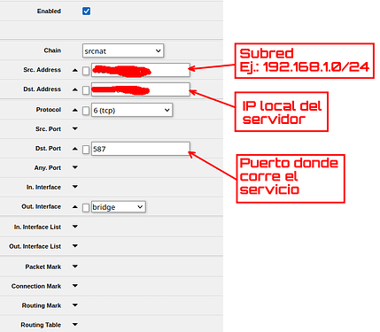Expand the Routing Table field
The width and height of the screenshot is (380, 332).
tap(75, 325)
